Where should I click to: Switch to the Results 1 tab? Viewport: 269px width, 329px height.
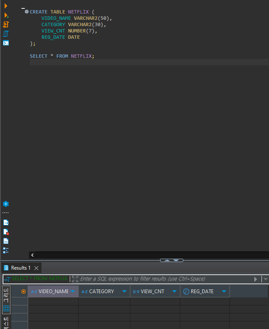pos(21,268)
